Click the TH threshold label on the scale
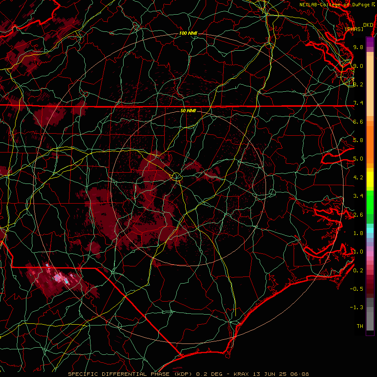 [x=360, y=326]
